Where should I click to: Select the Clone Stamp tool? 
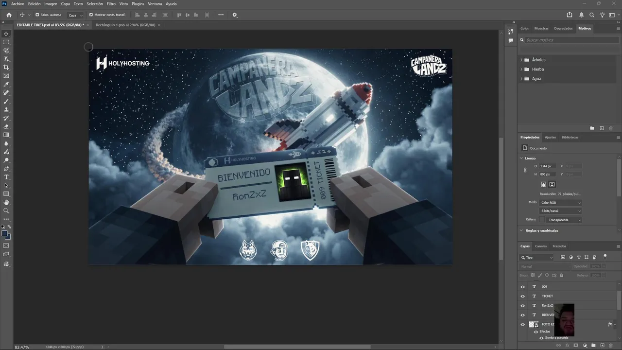(x=6, y=110)
